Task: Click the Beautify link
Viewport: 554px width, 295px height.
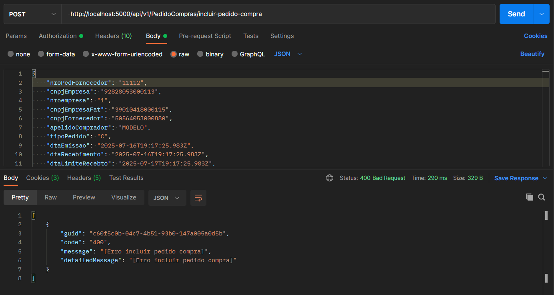Action: 532,54
